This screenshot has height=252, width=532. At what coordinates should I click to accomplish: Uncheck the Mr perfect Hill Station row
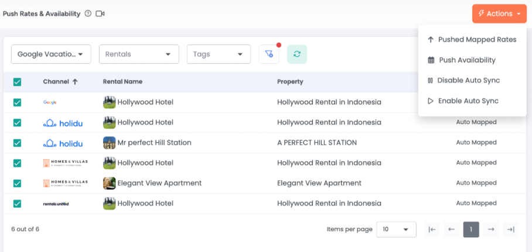(17, 143)
